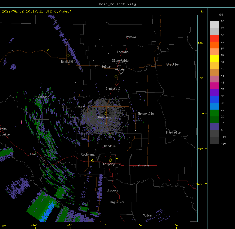The image size is (235, 229).
Task: Click the yellow V marker northeast of Calgary
Action: [117, 159]
